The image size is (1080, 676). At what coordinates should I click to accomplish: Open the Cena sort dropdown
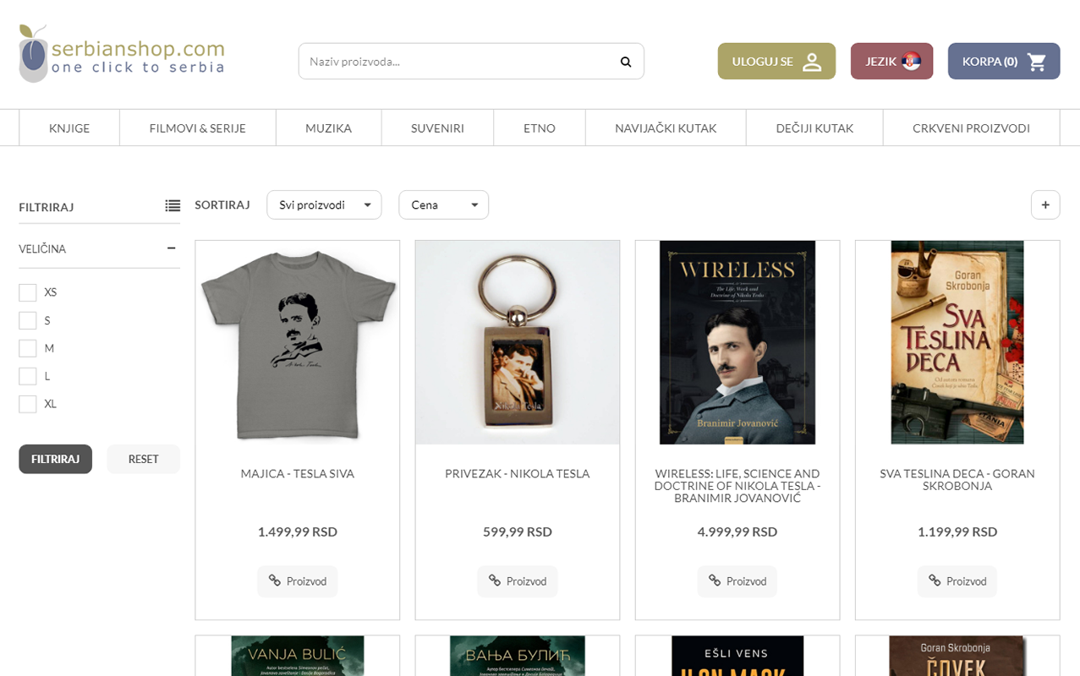443,204
